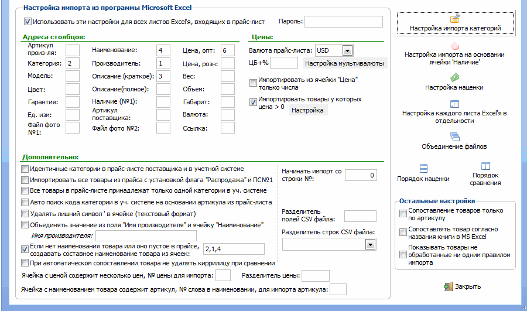
Task: Click the Наличие (№1) field
Action: [163, 102]
